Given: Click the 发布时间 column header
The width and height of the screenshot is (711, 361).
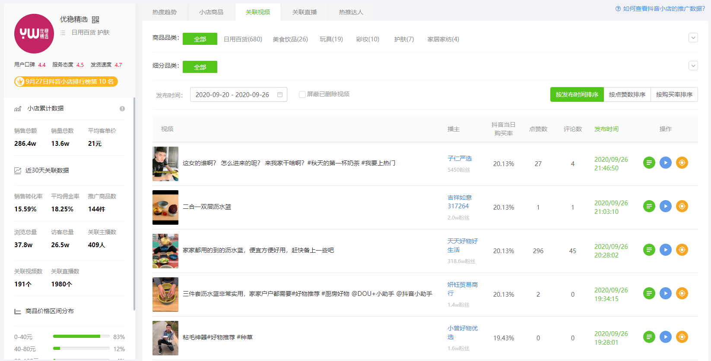Looking at the screenshot, I should (606, 129).
